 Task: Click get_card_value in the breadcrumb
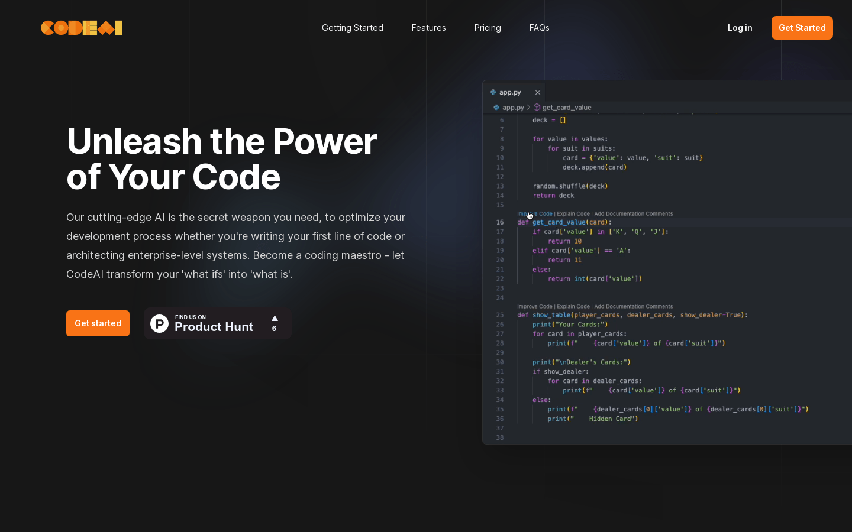(x=567, y=108)
